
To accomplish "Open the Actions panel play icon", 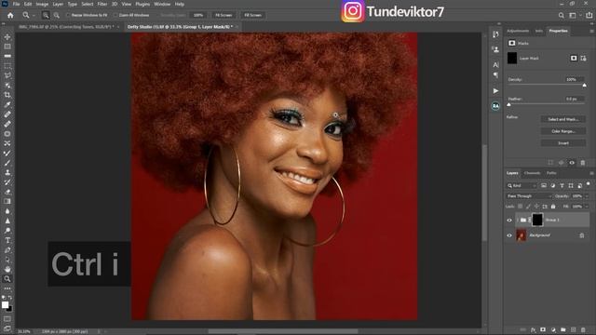I will [x=495, y=91].
